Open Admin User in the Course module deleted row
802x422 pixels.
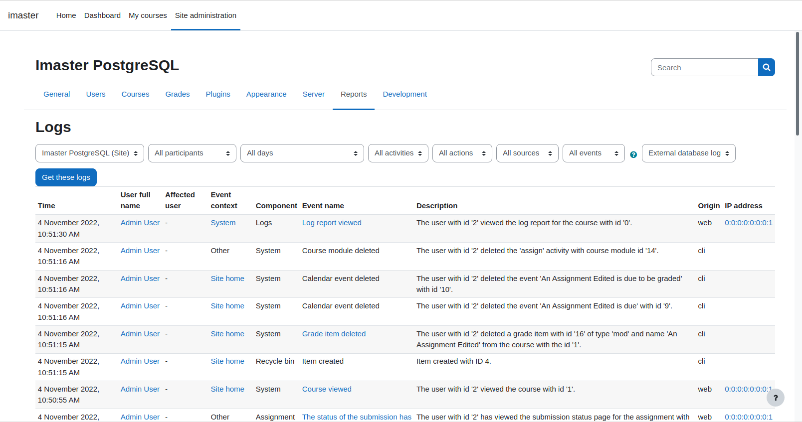tap(140, 251)
